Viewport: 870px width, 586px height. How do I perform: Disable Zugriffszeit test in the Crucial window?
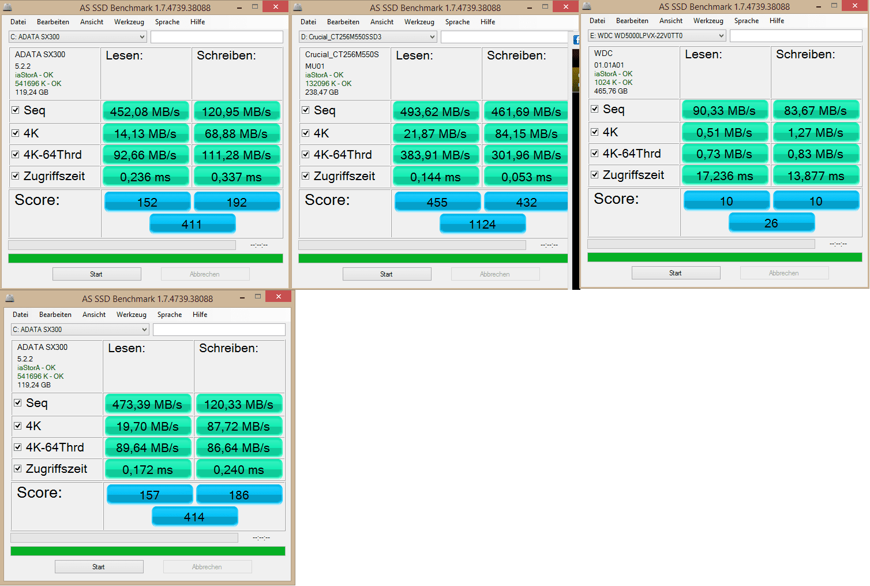(306, 176)
